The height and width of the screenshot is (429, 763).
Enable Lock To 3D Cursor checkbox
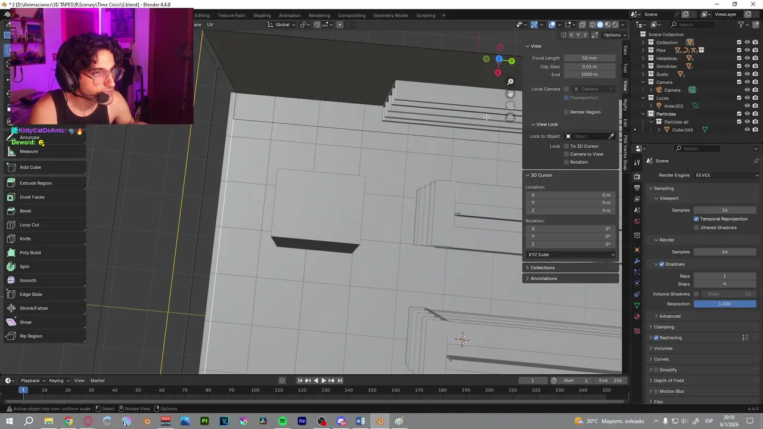tap(566, 146)
